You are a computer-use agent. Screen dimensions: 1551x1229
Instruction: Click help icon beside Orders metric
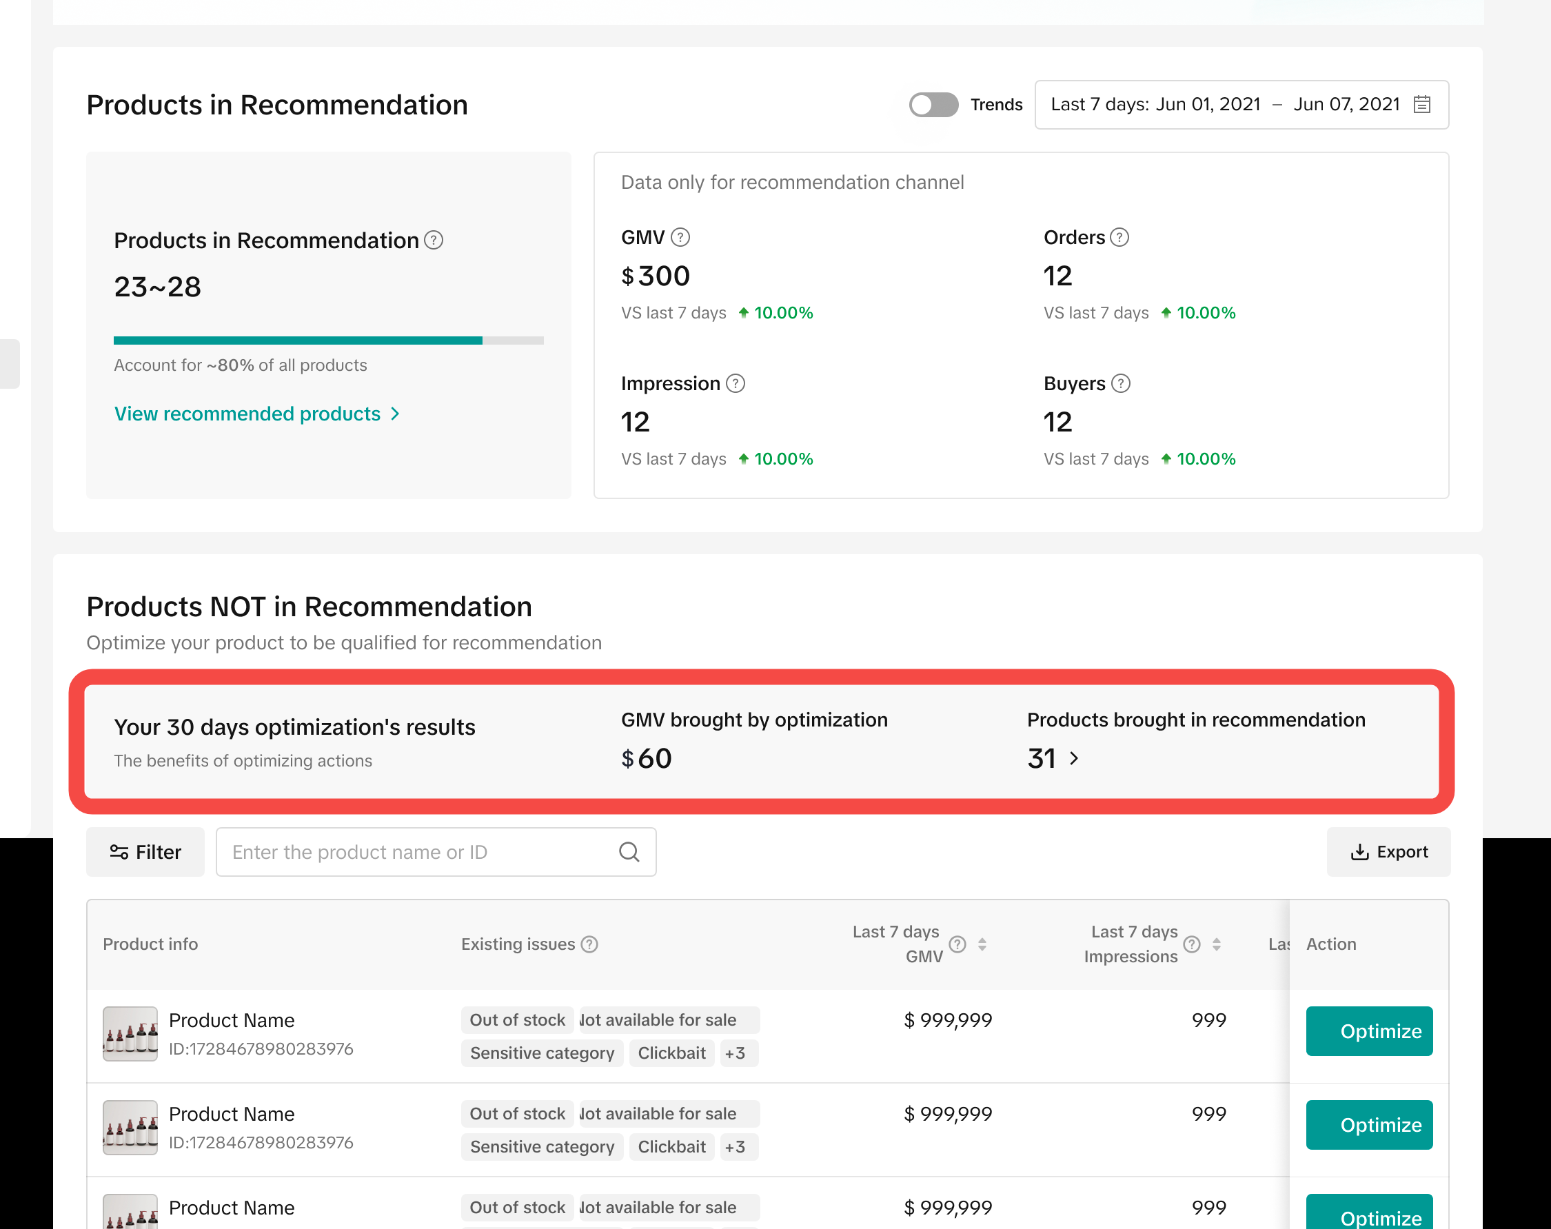(x=1119, y=237)
